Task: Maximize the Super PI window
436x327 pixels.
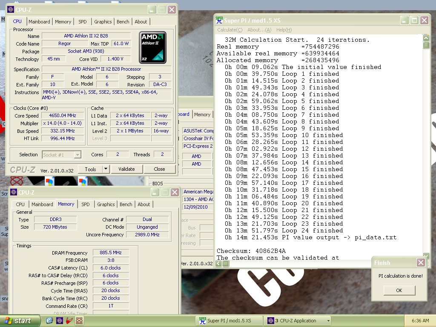Action: 414,20
